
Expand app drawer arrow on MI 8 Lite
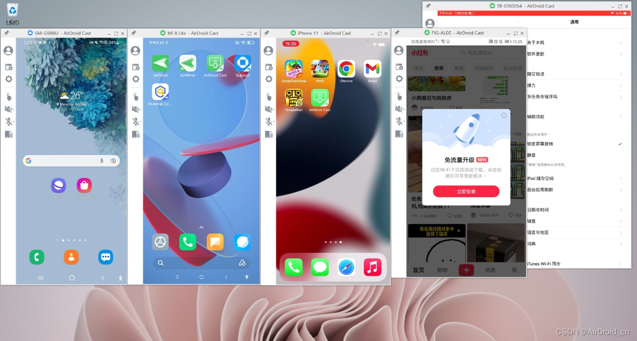(201, 227)
